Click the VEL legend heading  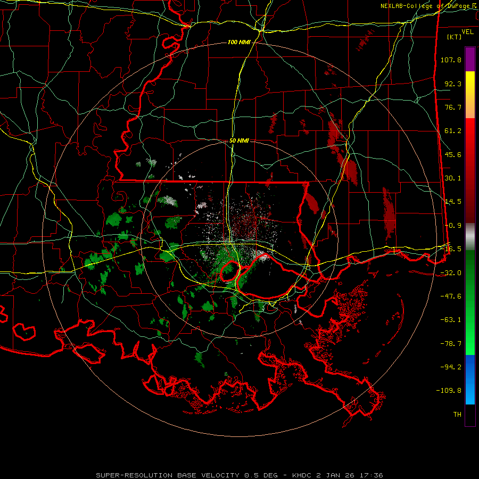(467, 32)
